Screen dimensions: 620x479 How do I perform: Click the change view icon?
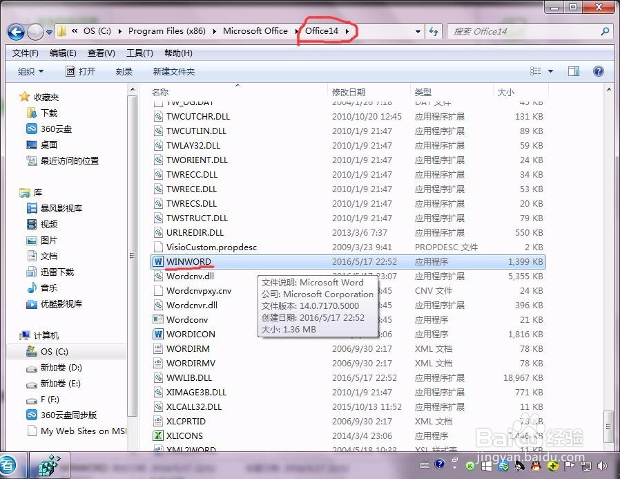[535, 71]
